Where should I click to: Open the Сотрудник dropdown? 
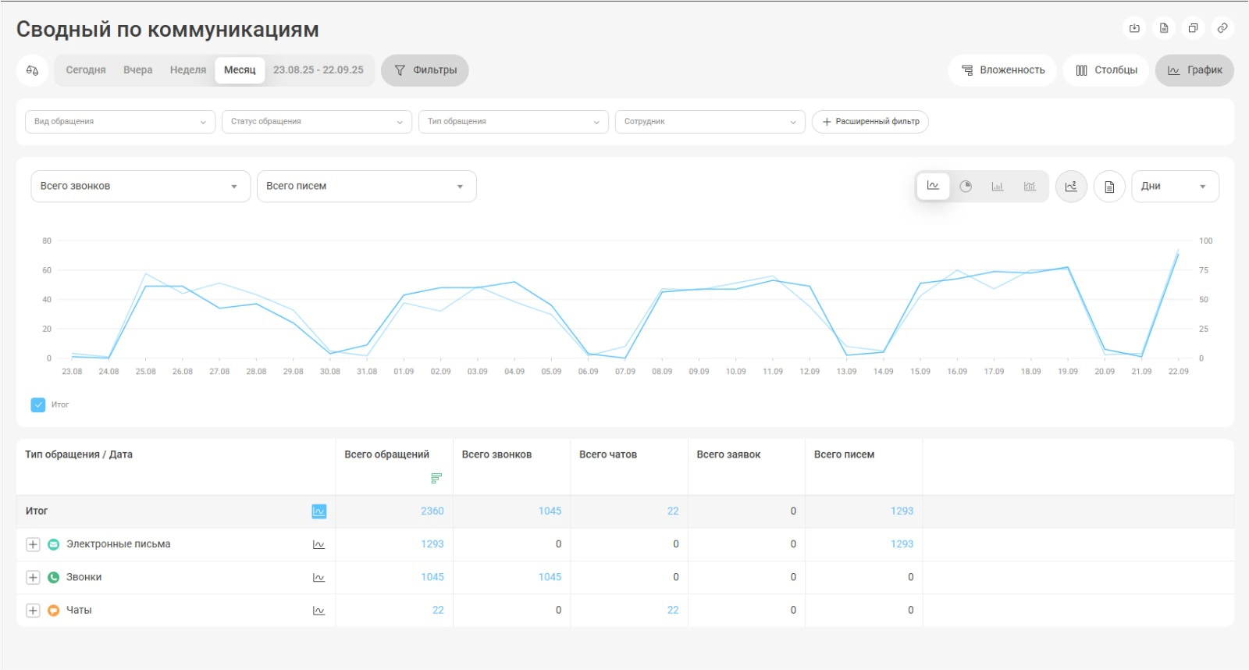pos(710,122)
